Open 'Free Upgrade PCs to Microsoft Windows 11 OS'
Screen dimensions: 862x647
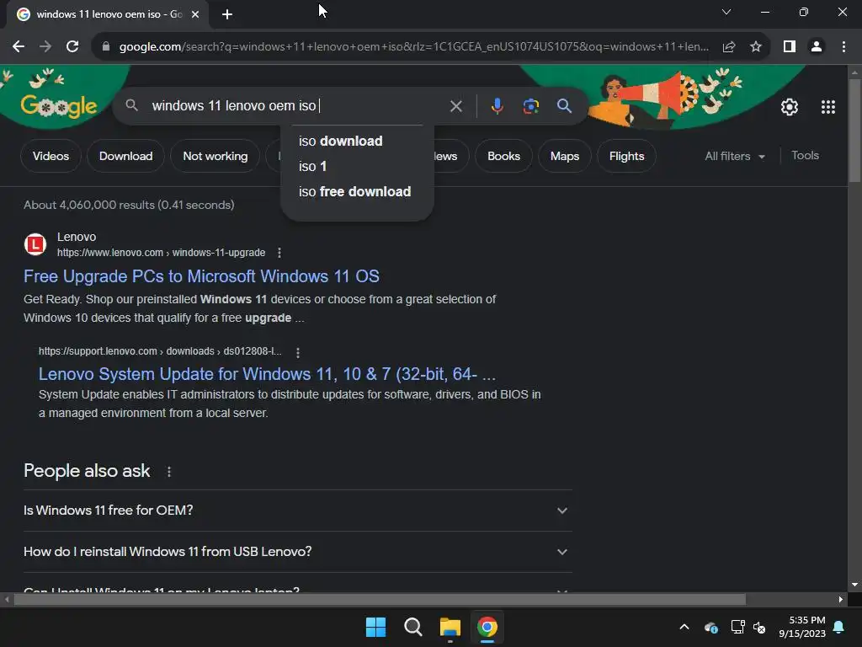point(201,276)
